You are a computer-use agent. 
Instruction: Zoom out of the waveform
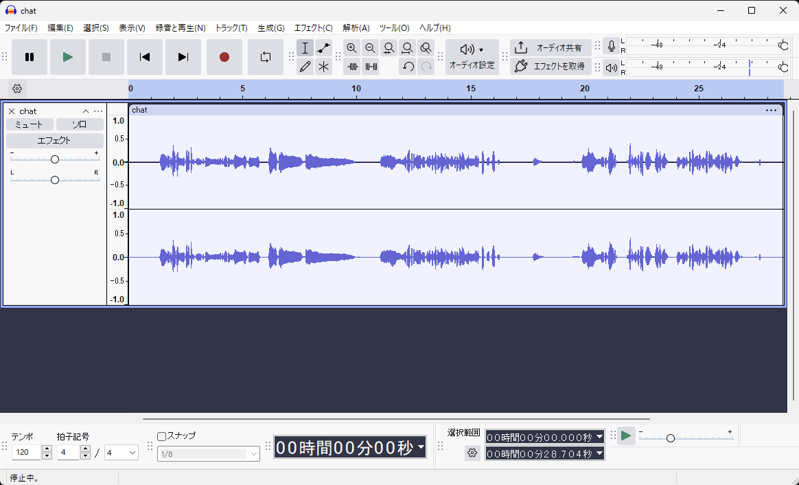point(371,48)
